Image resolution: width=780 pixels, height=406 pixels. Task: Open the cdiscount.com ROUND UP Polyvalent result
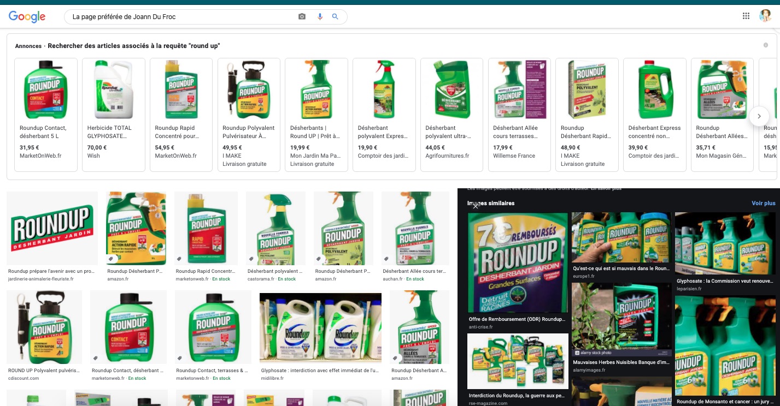coord(44,327)
